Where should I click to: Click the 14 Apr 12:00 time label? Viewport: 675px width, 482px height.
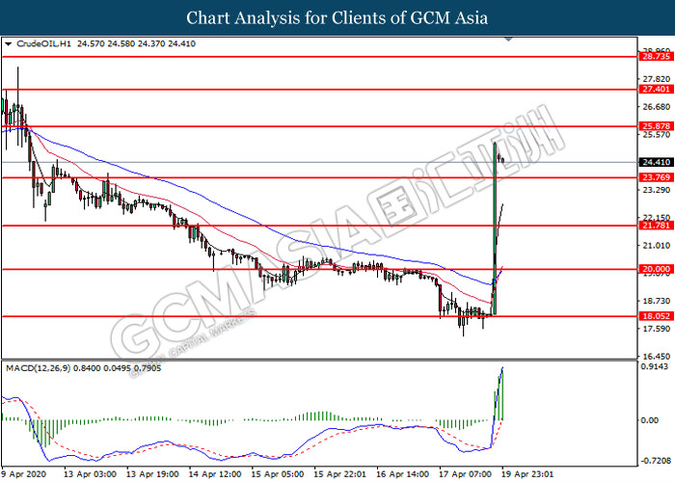click(215, 474)
